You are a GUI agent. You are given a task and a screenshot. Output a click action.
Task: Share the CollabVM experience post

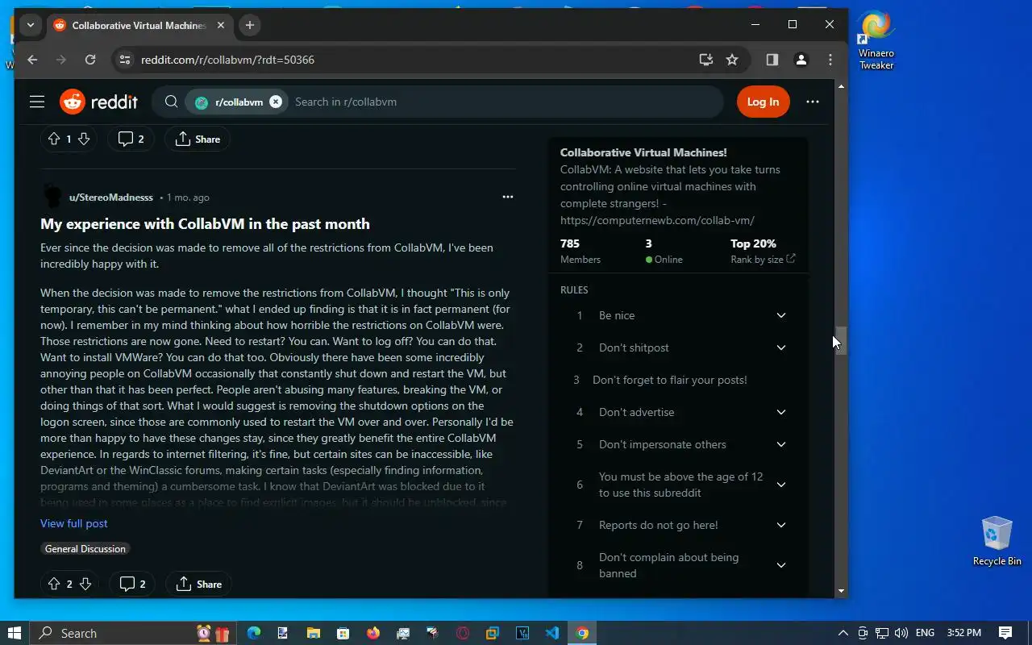pos(199,584)
